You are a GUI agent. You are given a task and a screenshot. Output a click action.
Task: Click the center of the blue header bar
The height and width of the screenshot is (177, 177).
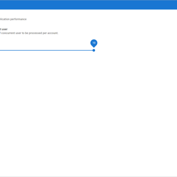pyautogui.click(x=88, y=5)
